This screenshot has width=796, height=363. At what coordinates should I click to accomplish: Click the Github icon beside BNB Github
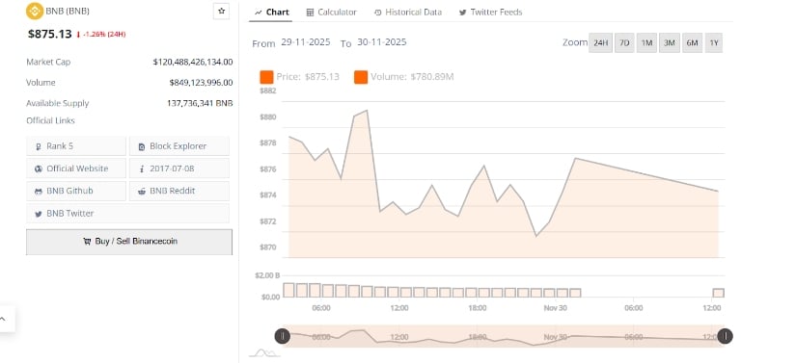[38, 192]
